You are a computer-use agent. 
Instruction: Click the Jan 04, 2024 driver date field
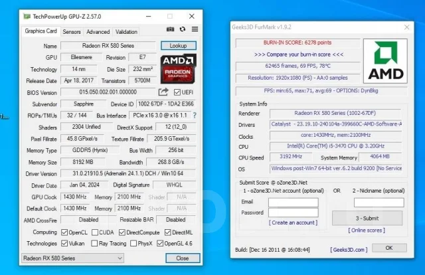click(84, 185)
